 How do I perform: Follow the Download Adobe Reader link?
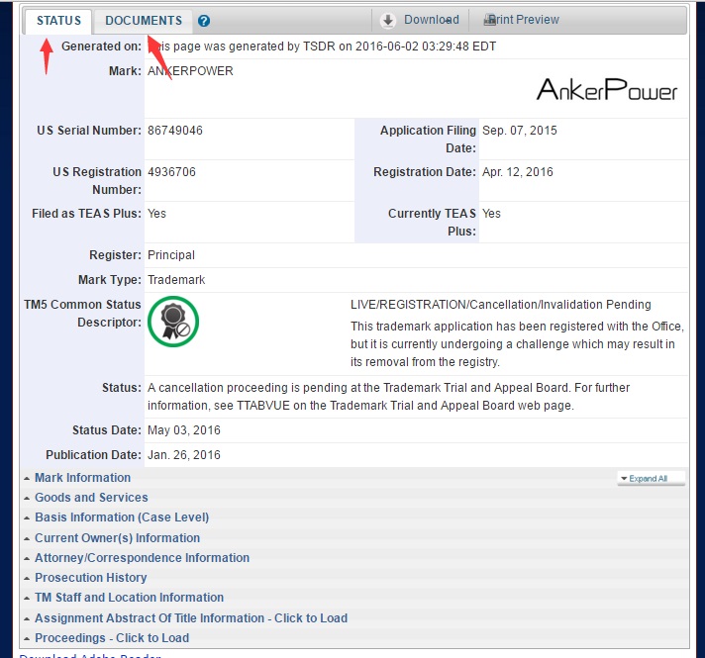(x=89, y=655)
